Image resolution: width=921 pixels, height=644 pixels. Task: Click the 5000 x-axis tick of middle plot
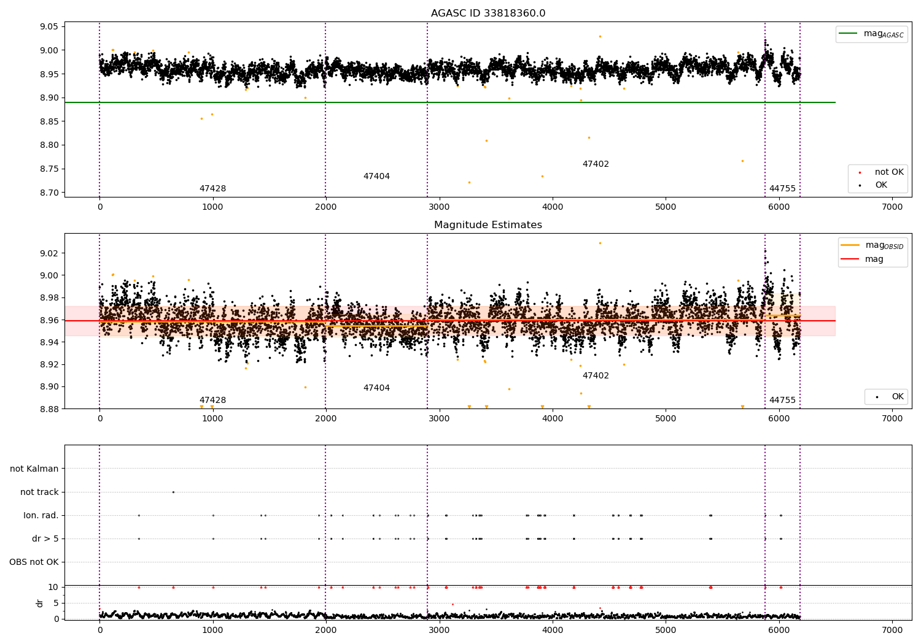(x=666, y=419)
